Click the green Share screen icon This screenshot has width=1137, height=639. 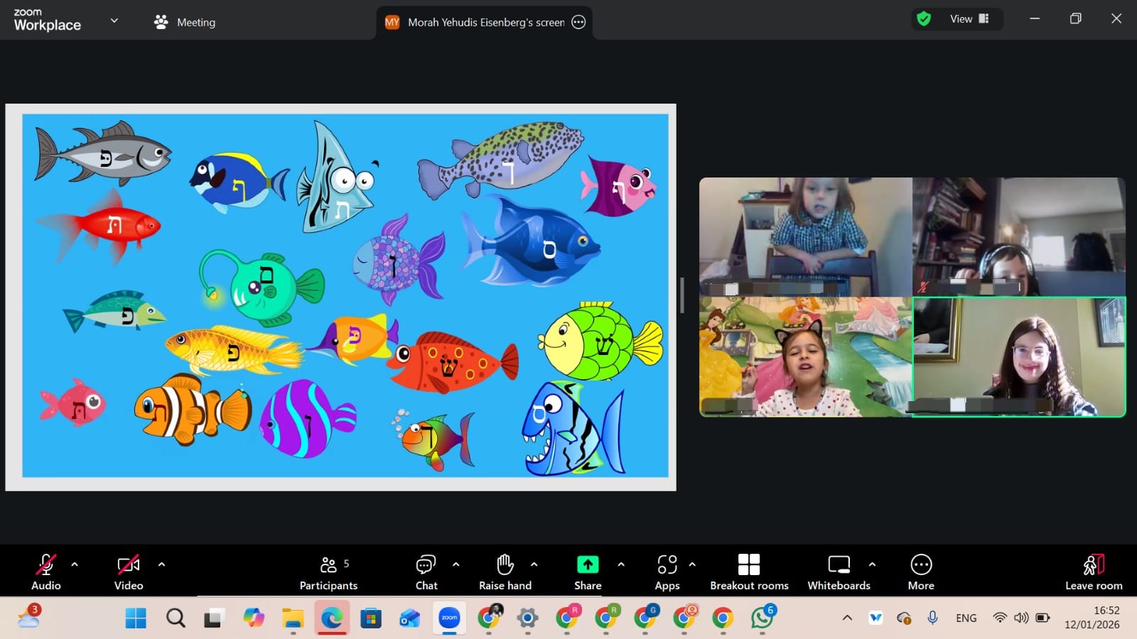pos(588,564)
